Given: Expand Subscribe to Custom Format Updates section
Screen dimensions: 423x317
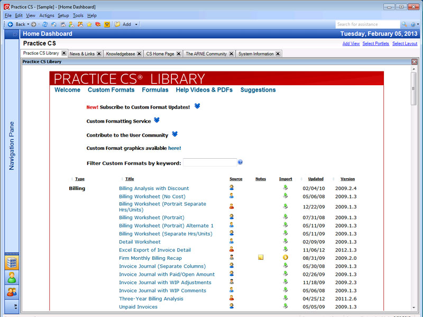Looking at the screenshot, I should [x=197, y=106].
